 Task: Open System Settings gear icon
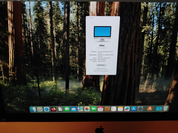[x=140, y=109]
